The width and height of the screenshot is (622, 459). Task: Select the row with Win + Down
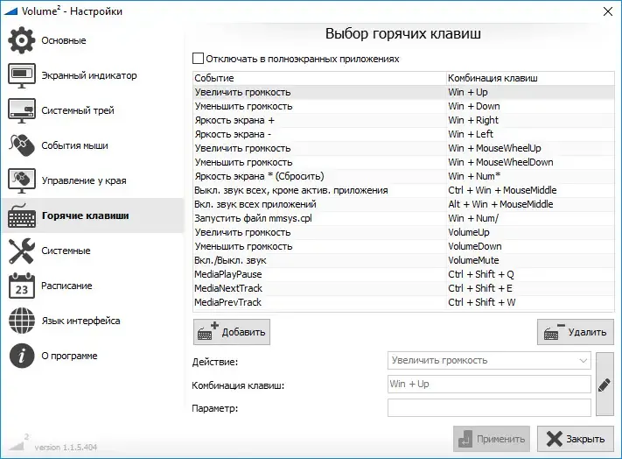click(x=404, y=106)
